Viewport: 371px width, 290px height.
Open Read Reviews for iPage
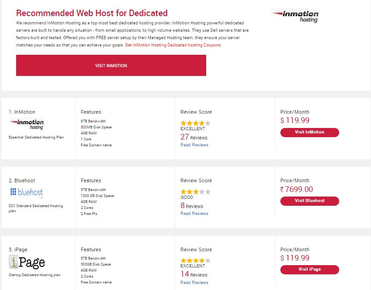[194, 283]
